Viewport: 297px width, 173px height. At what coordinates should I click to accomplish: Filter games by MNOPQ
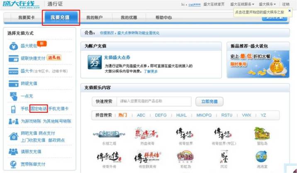tap(204, 115)
